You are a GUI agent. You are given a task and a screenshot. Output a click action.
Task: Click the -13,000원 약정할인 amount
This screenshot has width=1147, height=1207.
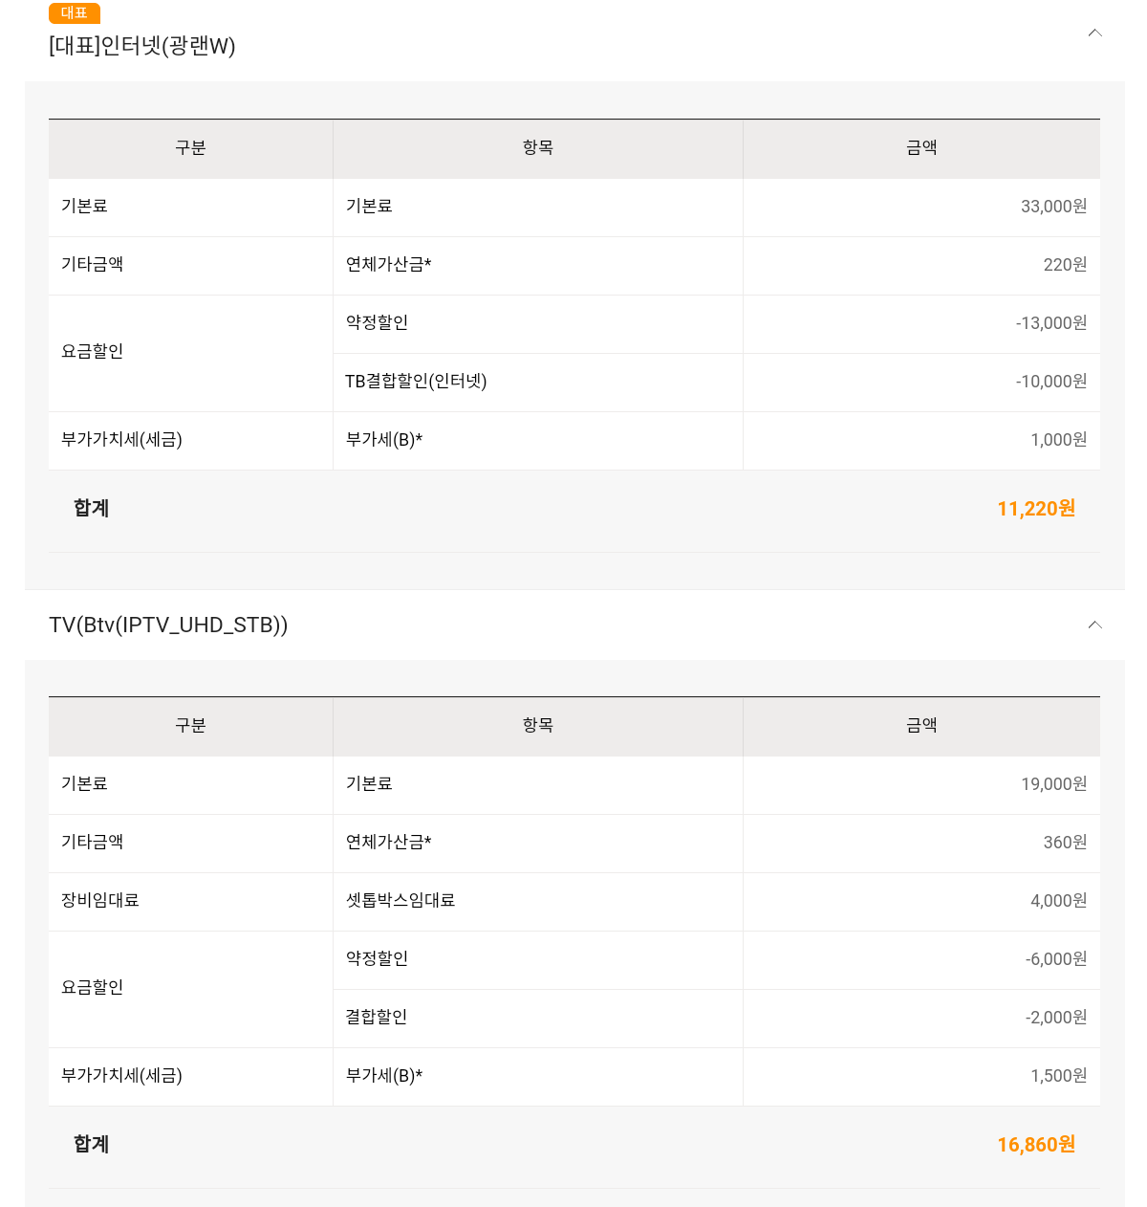[x=1051, y=323]
